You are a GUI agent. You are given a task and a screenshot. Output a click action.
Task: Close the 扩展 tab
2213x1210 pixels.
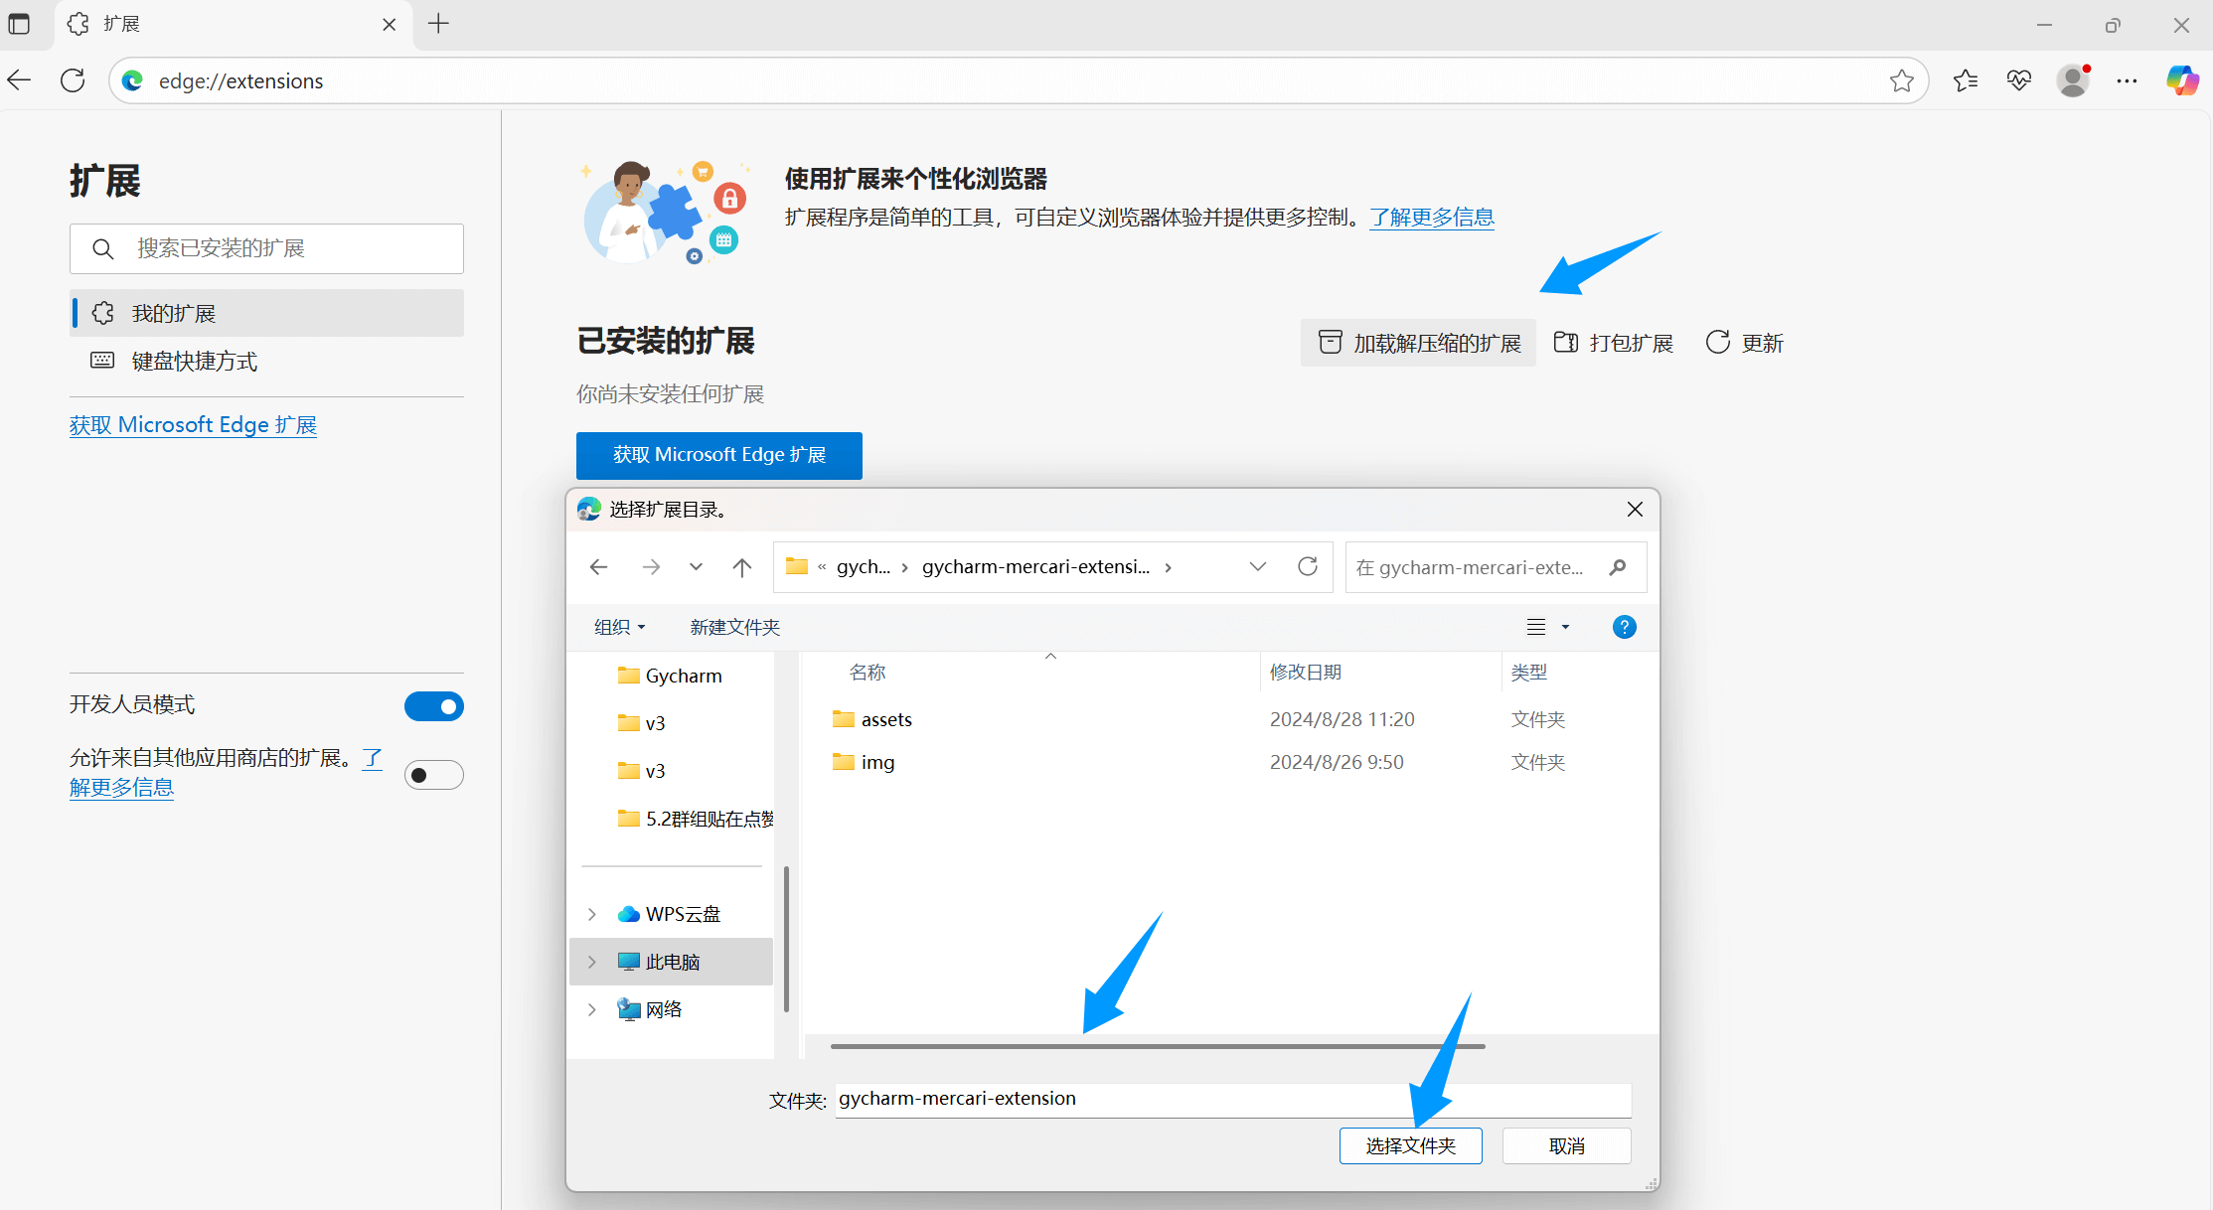(x=389, y=25)
